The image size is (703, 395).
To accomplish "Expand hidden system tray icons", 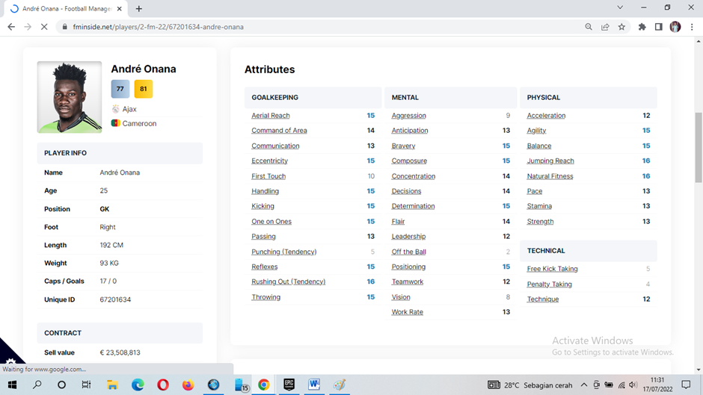I will (584, 385).
